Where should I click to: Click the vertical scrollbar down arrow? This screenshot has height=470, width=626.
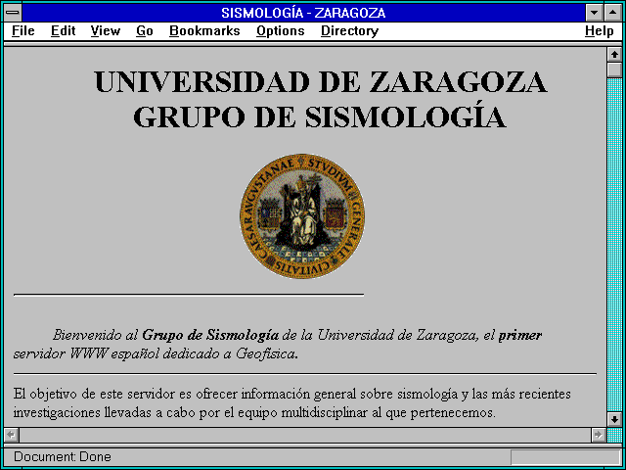coord(614,419)
